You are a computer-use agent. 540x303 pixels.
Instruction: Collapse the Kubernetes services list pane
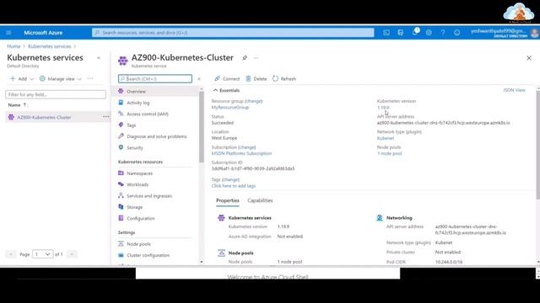click(x=99, y=58)
